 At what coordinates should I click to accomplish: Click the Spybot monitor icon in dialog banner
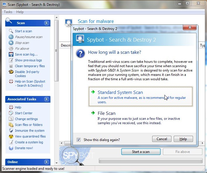tap(80, 39)
